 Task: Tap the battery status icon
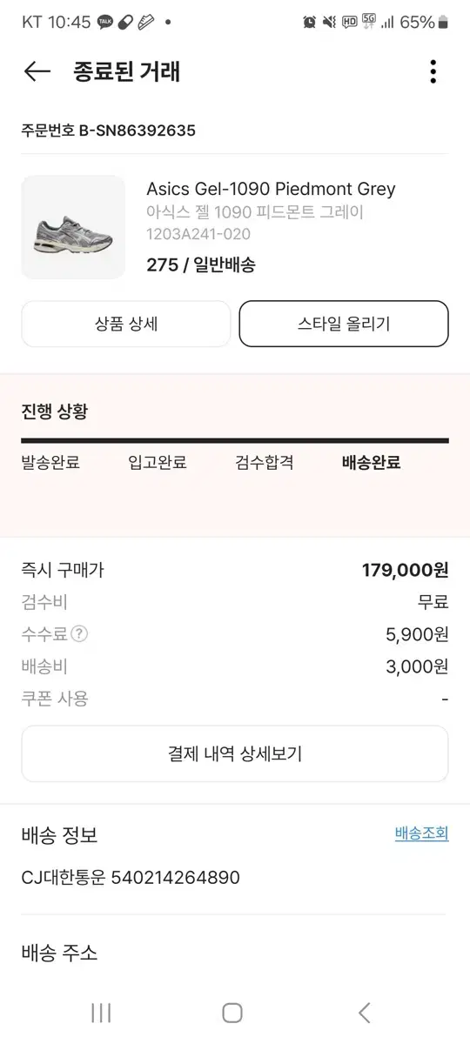pos(444,23)
